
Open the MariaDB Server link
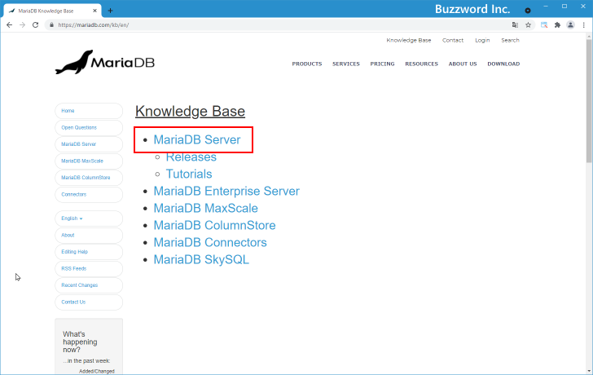click(x=196, y=139)
